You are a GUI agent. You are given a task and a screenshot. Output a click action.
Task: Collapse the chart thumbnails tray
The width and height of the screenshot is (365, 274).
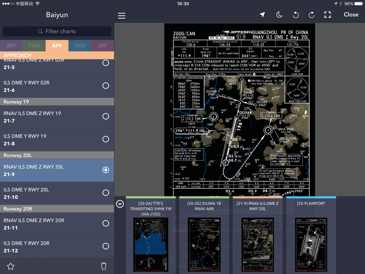[x=120, y=204]
